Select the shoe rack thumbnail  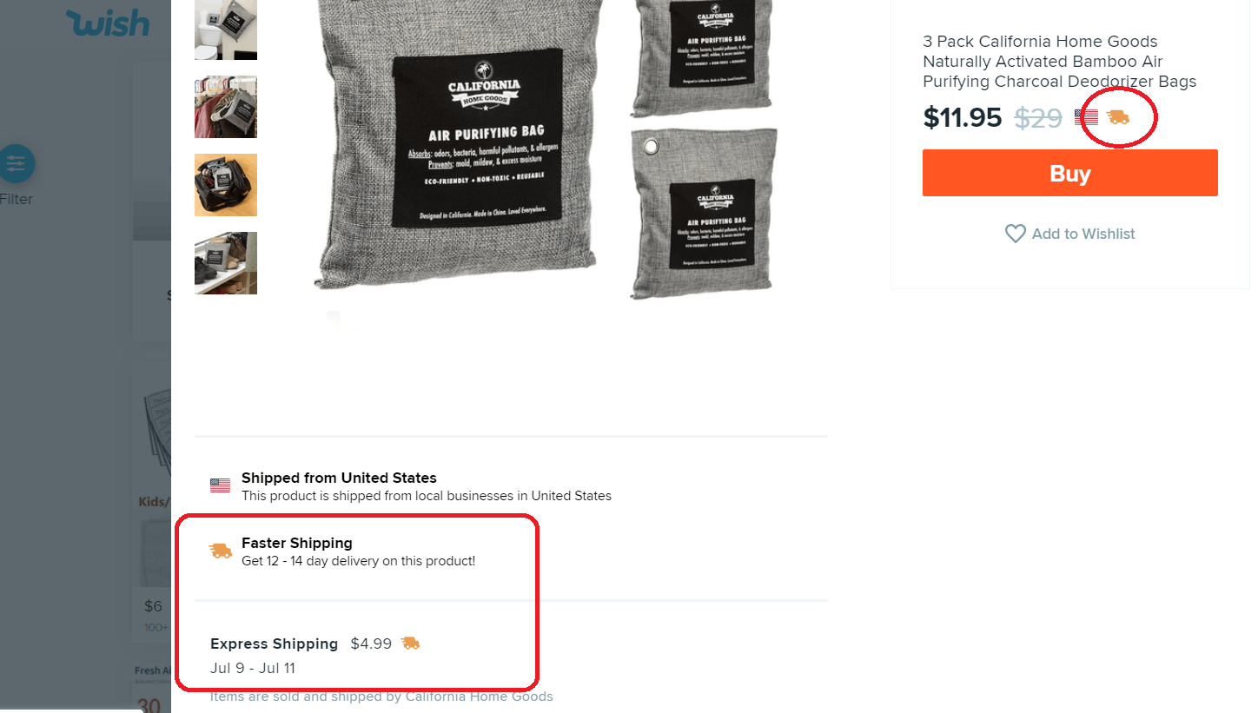click(x=226, y=263)
